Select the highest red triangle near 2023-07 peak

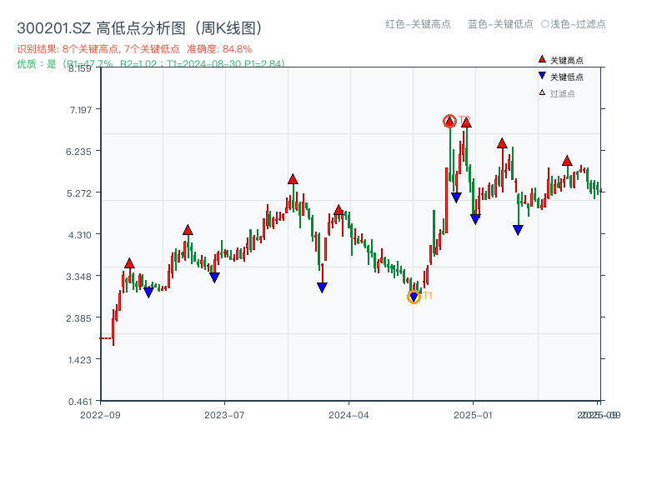pyautogui.click(x=293, y=177)
